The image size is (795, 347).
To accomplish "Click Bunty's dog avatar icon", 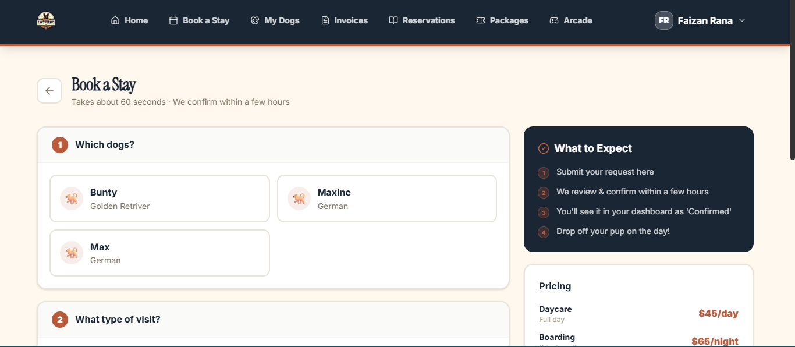I will [71, 198].
